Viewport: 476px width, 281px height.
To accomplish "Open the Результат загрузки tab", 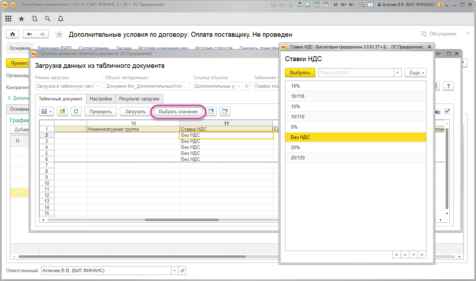I will (139, 99).
